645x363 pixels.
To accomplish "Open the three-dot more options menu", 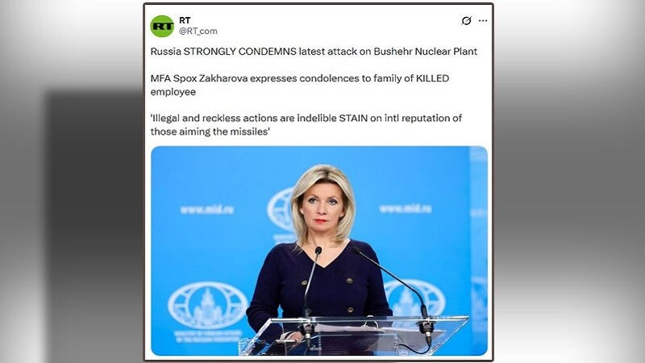I will coord(483,21).
